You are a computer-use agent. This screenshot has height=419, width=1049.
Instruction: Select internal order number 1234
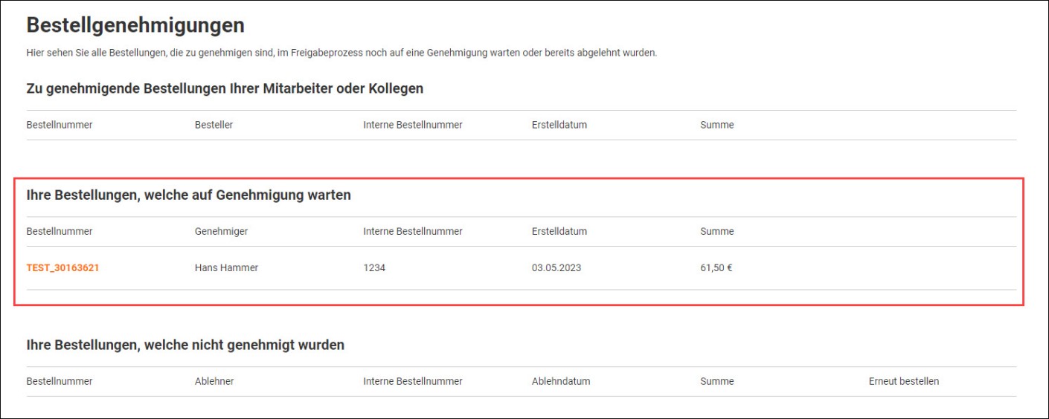click(374, 267)
